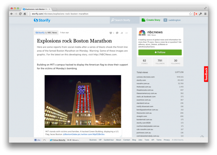This screenshot has height=155, width=217.
Task: Bookmark page with the star icon
Action: [x=191, y=14]
